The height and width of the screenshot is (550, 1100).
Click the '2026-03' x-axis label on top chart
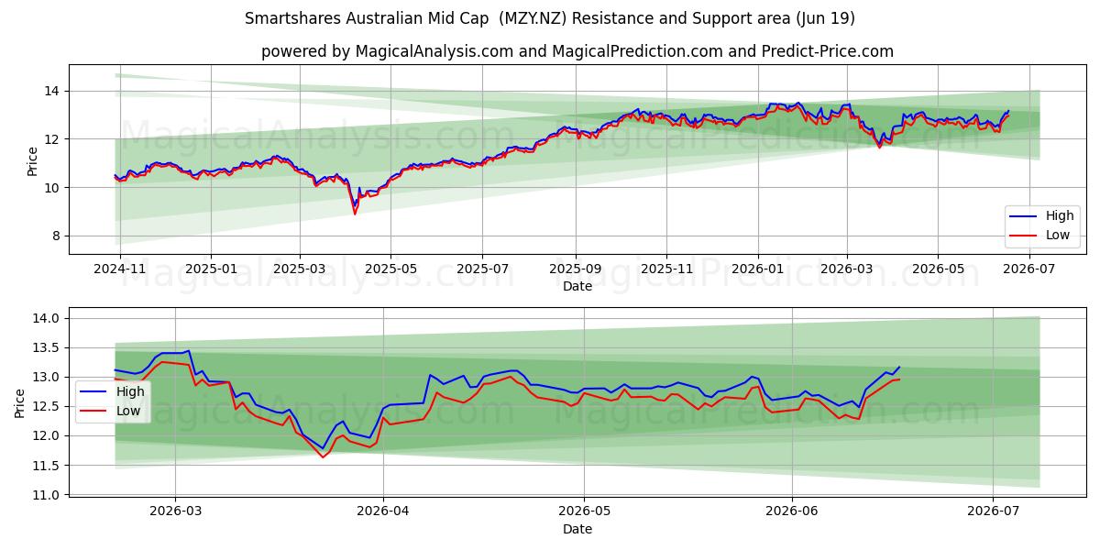point(847,270)
